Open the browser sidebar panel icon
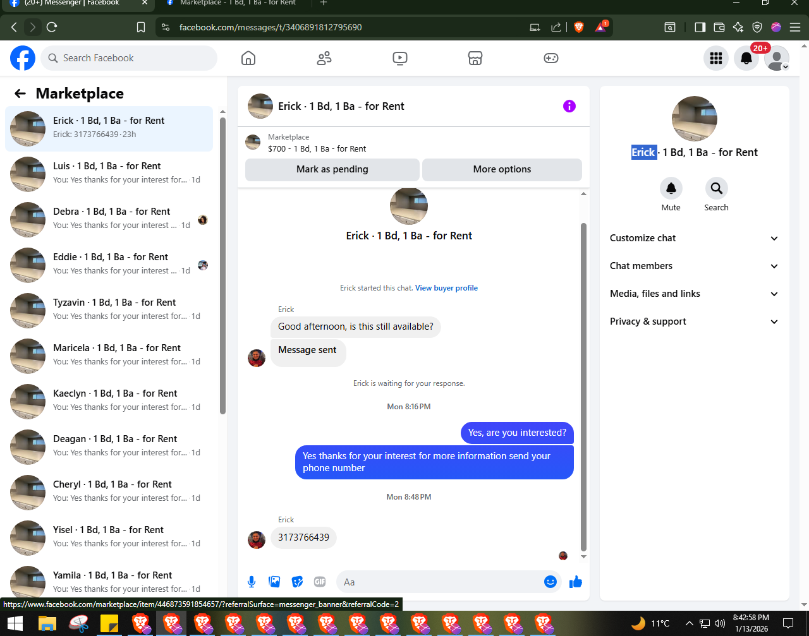 click(x=700, y=27)
